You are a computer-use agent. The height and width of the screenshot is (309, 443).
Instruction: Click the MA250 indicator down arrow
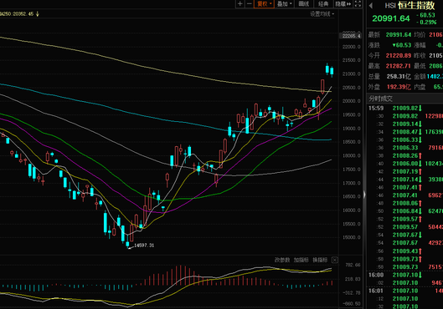(38, 14)
